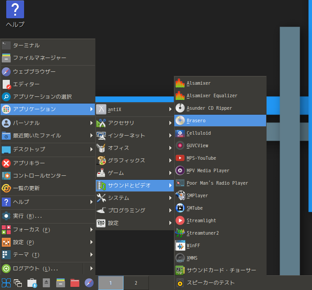Image resolution: width=312 pixels, height=290 pixels.
Task: Click the taskbar file manager drawer icon
Action: click(61, 283)
